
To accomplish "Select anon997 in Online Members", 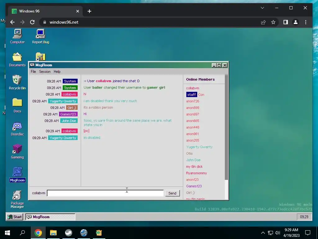I will tap(193, 114).
